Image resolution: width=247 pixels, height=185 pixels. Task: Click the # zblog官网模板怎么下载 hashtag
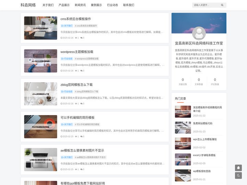(x=86, y=91)
